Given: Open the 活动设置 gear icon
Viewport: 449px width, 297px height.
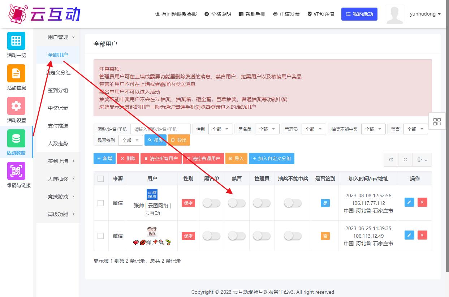Looking at the screenshot, I should click(16, 106).
